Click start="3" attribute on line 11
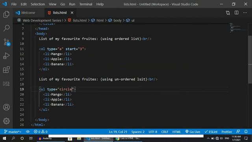 click(75, 49)
